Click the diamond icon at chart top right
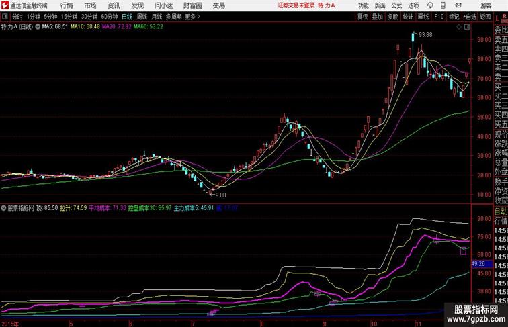The width and height of the screenshot is (508, 327). 459,27
